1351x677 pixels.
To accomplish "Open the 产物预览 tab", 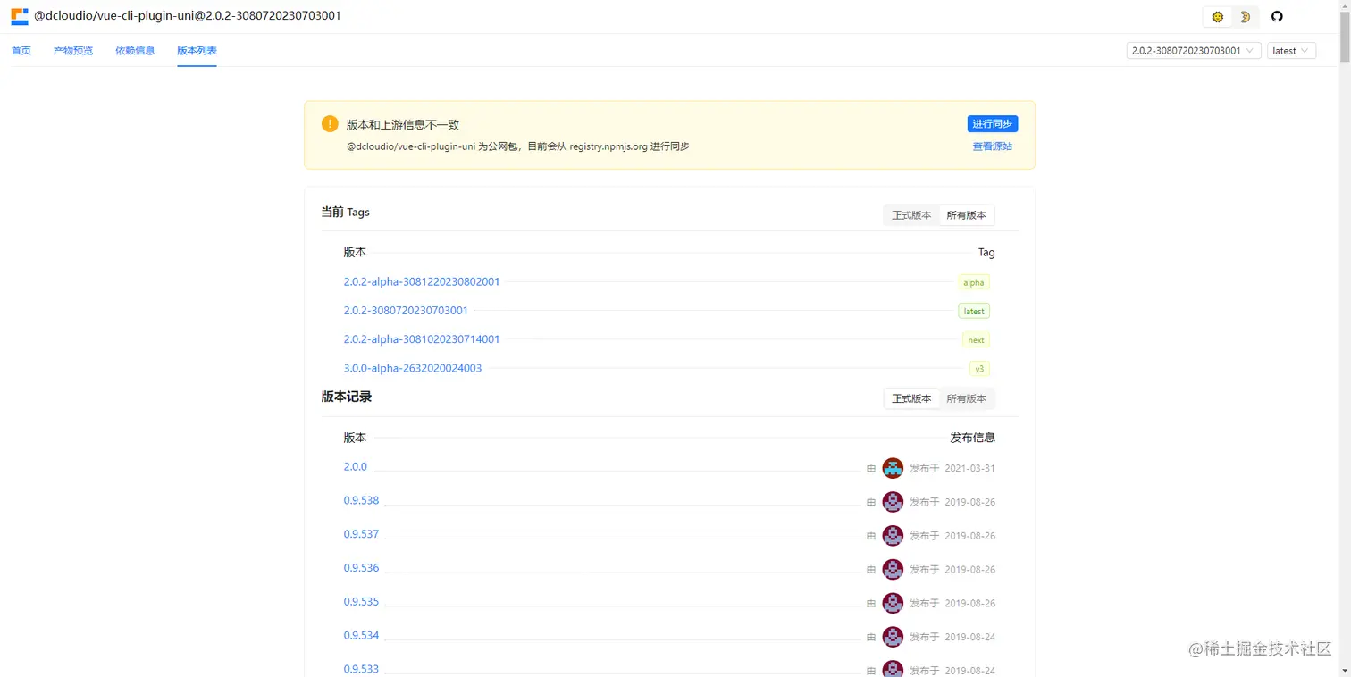I will coord(72,51).
